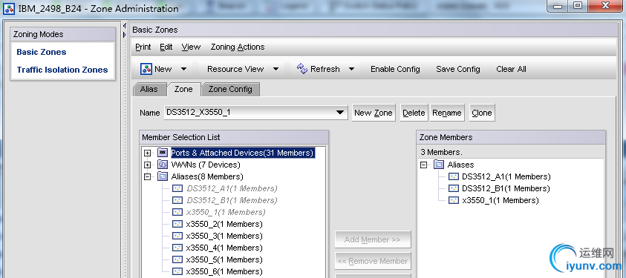Open the View menu
This screenshot has width=626, height=278.
click(191, 47)
